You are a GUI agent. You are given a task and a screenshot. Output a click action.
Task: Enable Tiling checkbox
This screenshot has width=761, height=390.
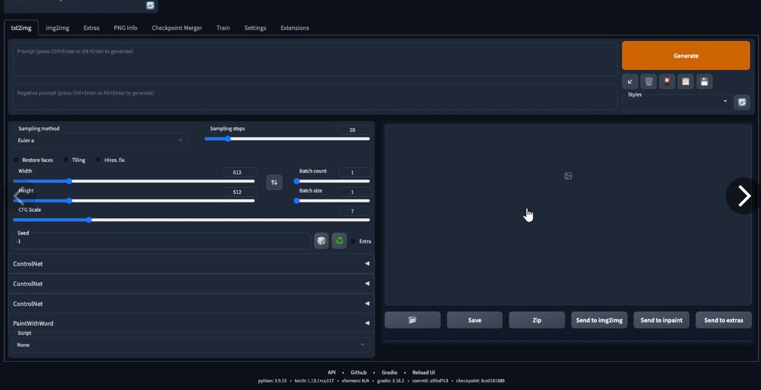tap(66, 160)
